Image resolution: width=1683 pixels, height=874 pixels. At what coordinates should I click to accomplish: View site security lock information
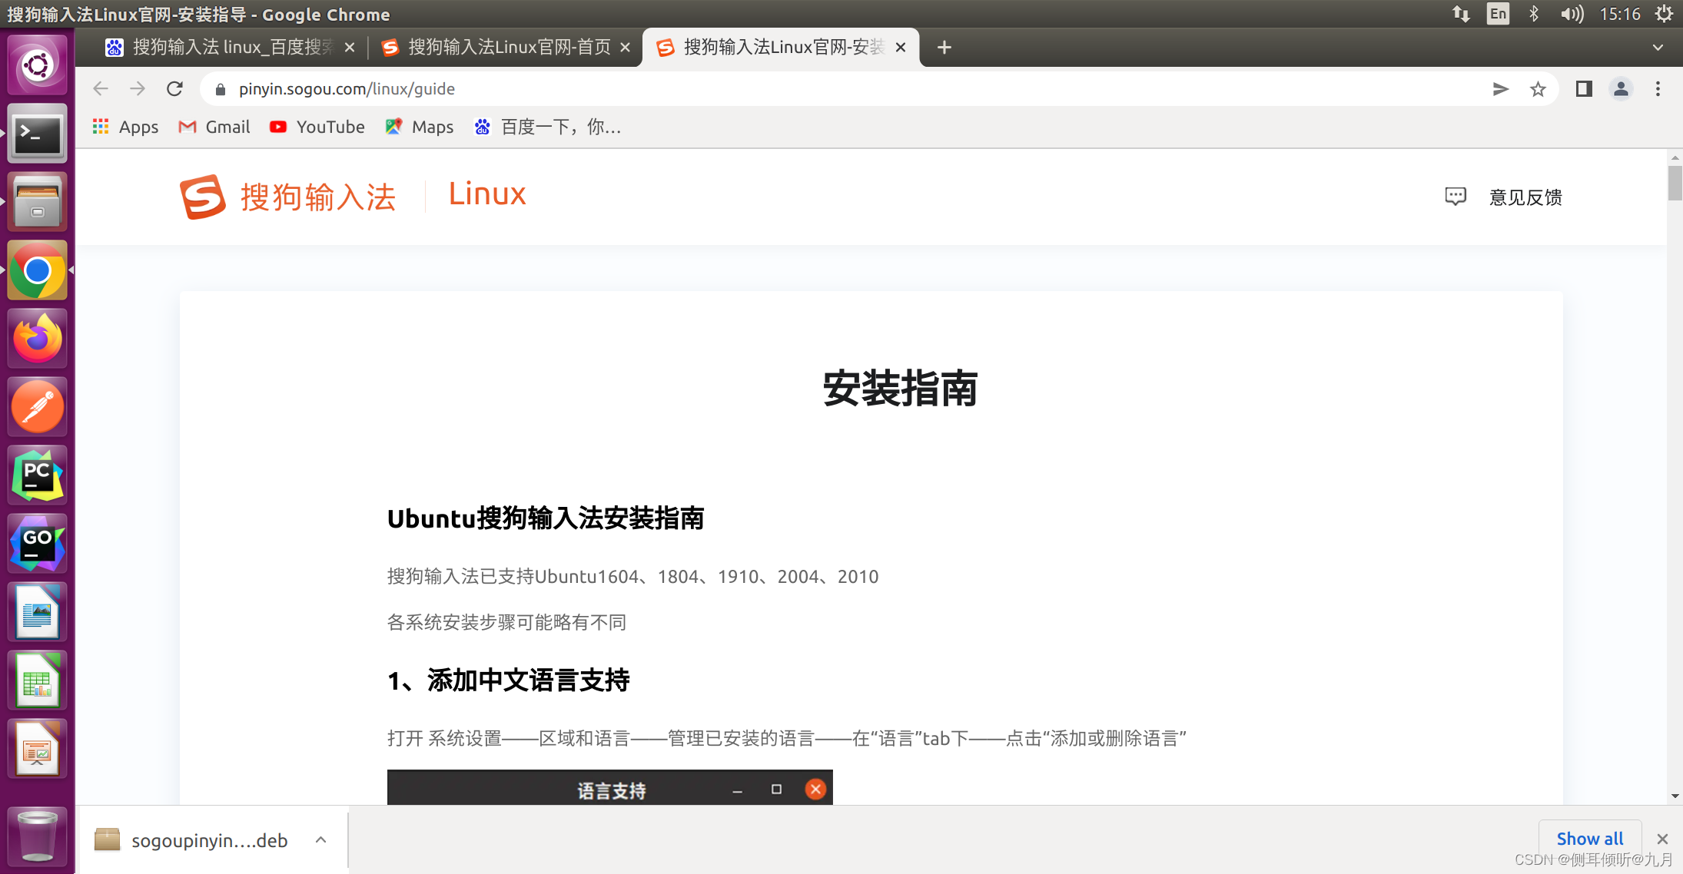point(221,89)
